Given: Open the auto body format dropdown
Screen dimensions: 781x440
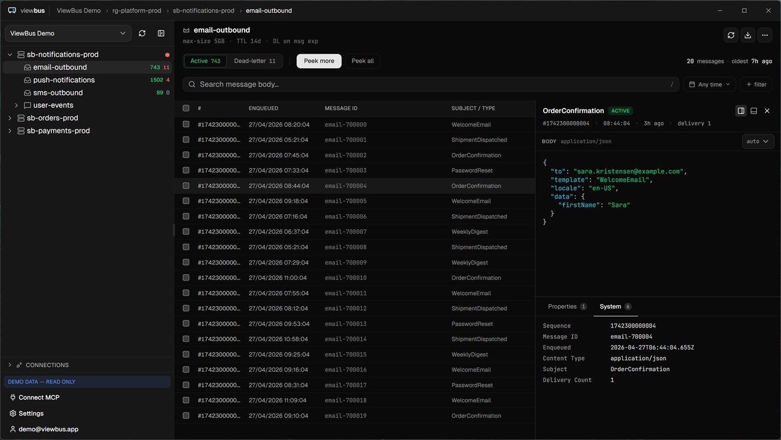Looking at the screenshot, I should [758, 141].
